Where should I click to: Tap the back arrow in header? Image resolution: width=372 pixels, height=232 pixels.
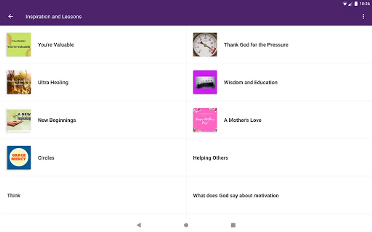11,16
